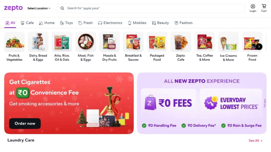This screenshot has height=152, width=271.
Task: Show next categories with carousel arrow
Action: (259, 47)
